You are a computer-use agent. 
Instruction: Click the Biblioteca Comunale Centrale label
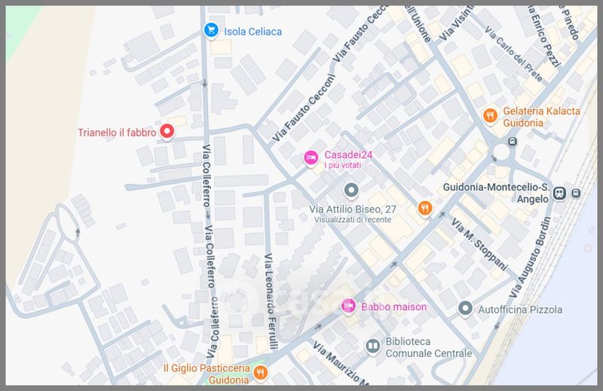click(429, 347)
